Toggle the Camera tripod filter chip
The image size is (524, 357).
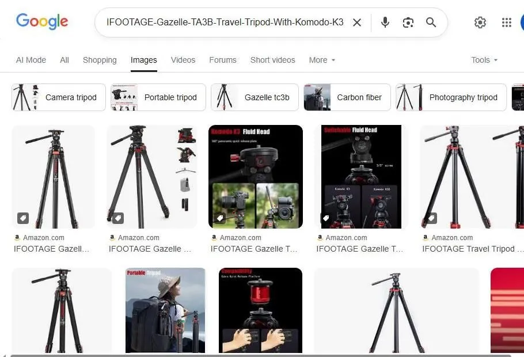coord(58,97)
